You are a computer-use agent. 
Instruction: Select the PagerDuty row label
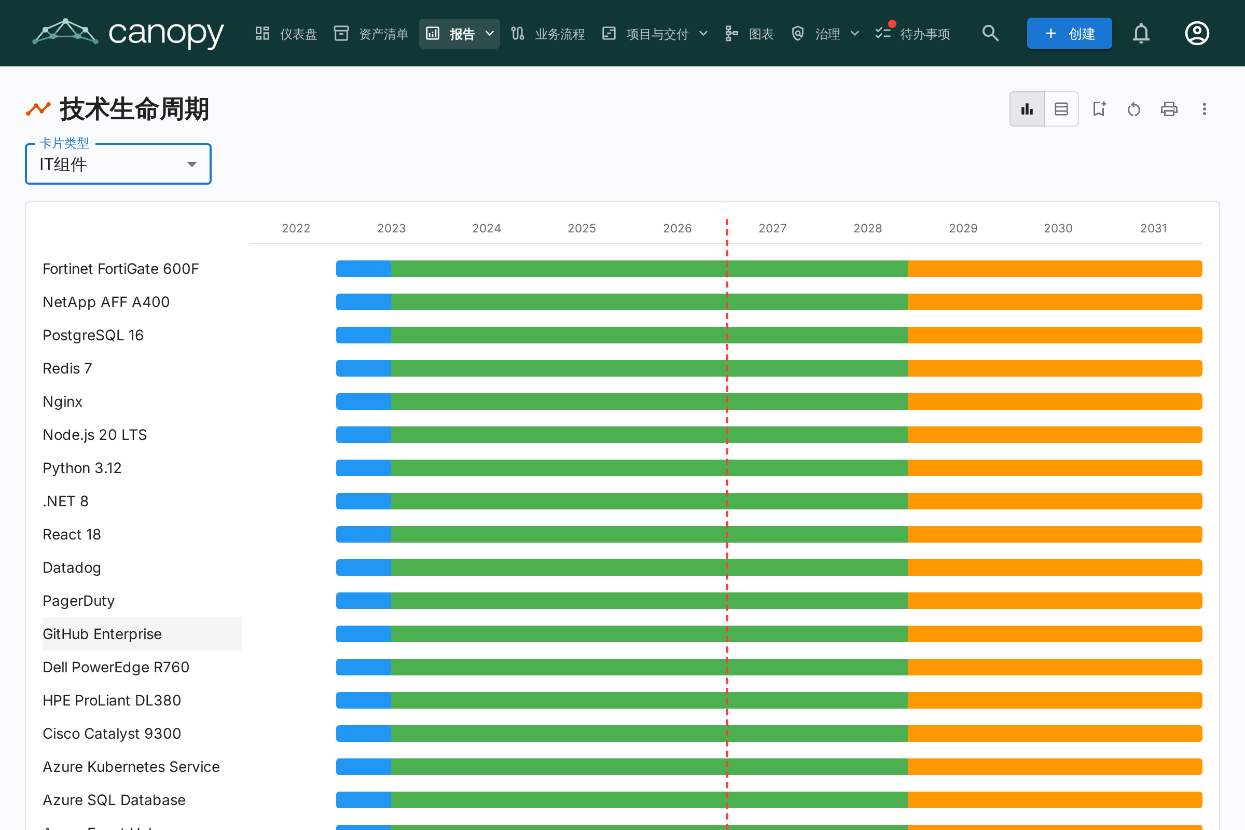click(78, 601)
